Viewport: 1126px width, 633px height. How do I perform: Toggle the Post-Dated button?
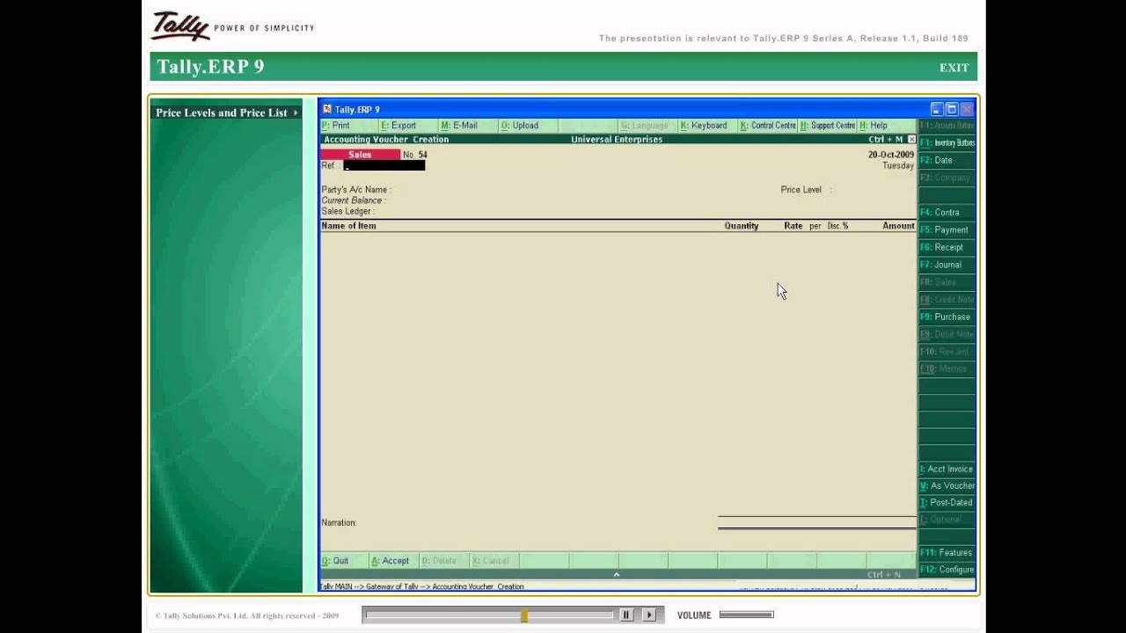[947, 502]
